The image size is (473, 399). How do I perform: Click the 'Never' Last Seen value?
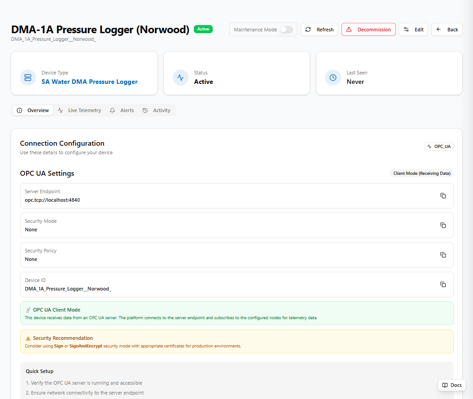click(x=355, y=82)
